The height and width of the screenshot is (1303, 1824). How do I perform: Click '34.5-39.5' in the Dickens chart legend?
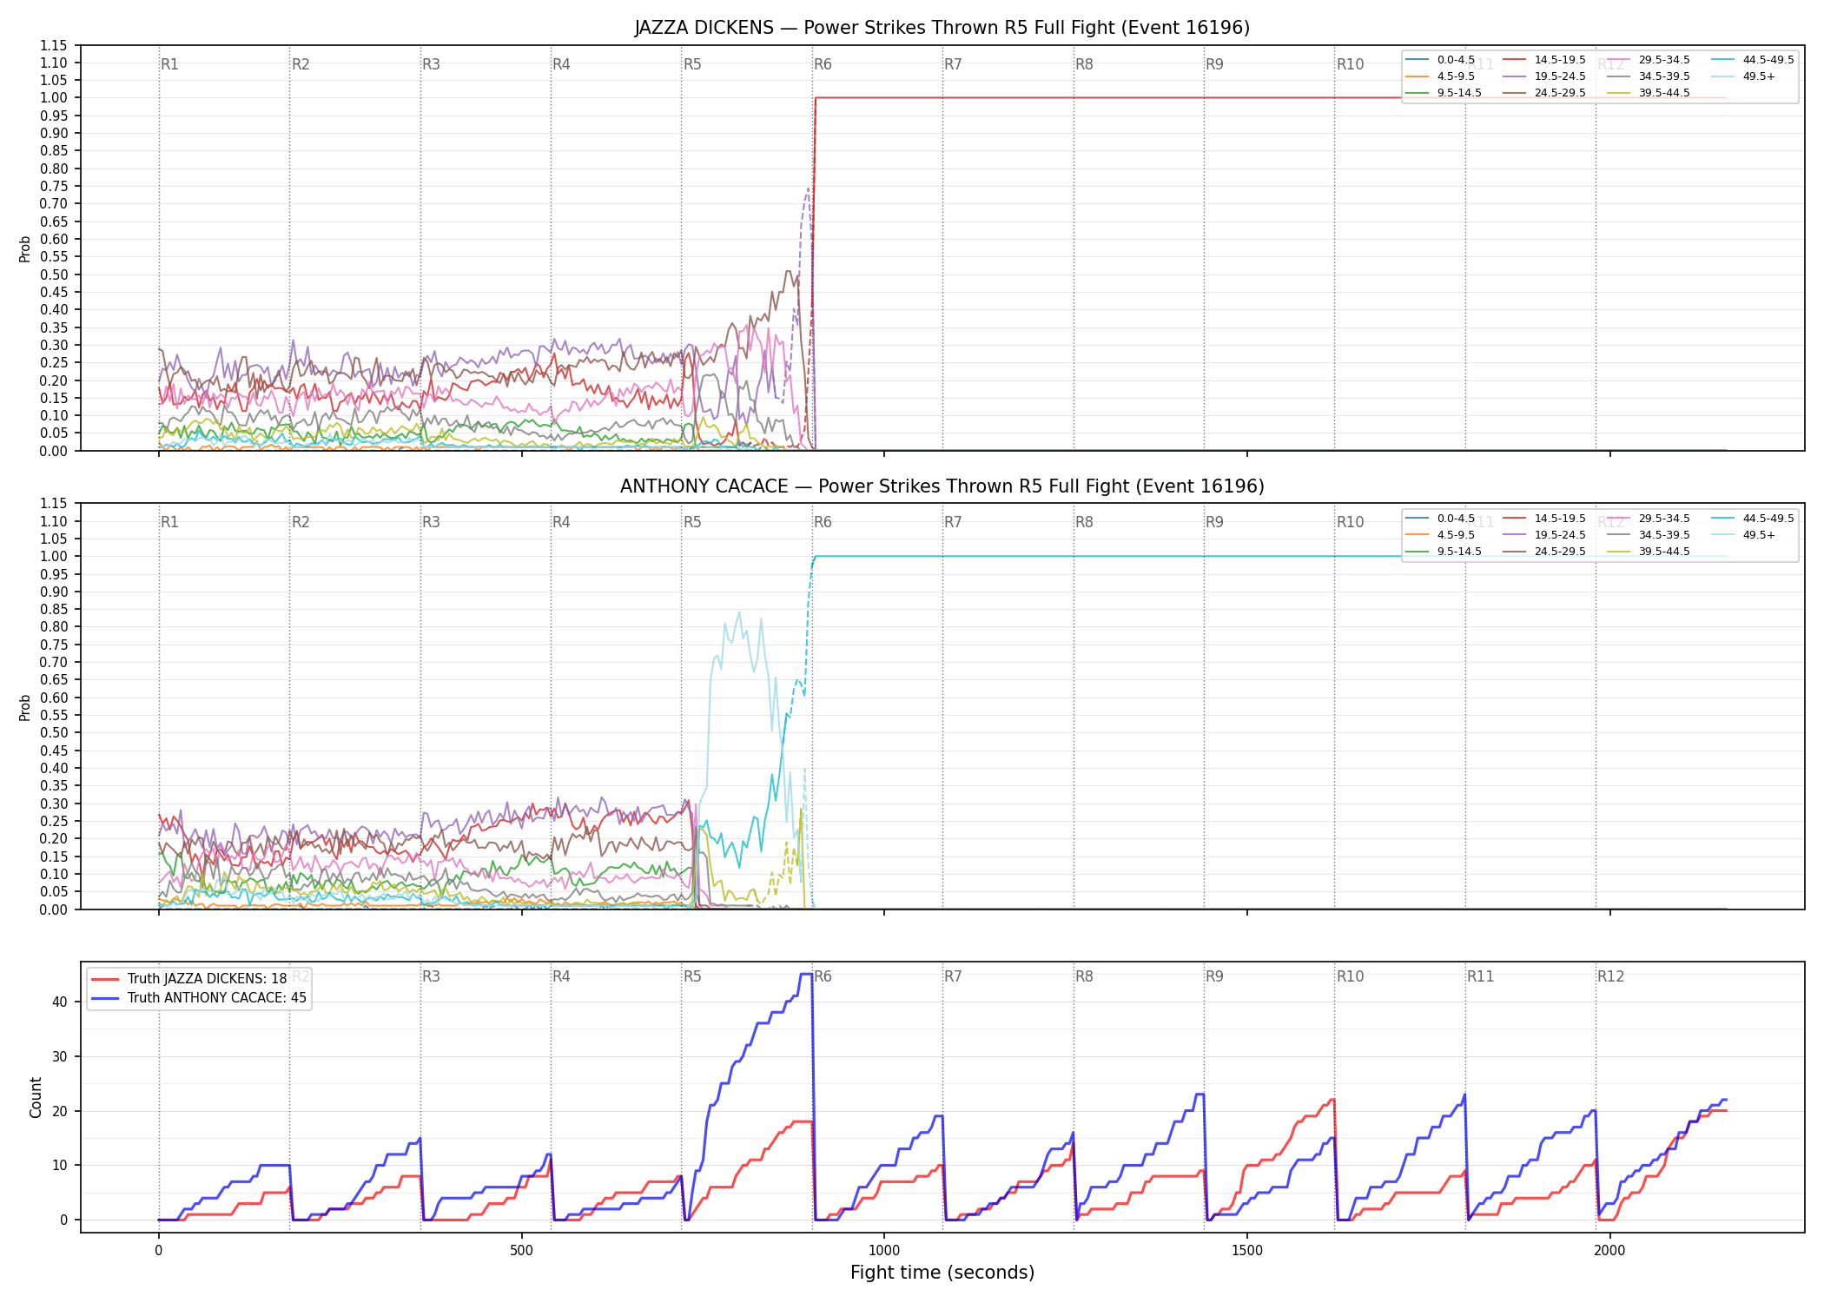[x=1664, y=76]
